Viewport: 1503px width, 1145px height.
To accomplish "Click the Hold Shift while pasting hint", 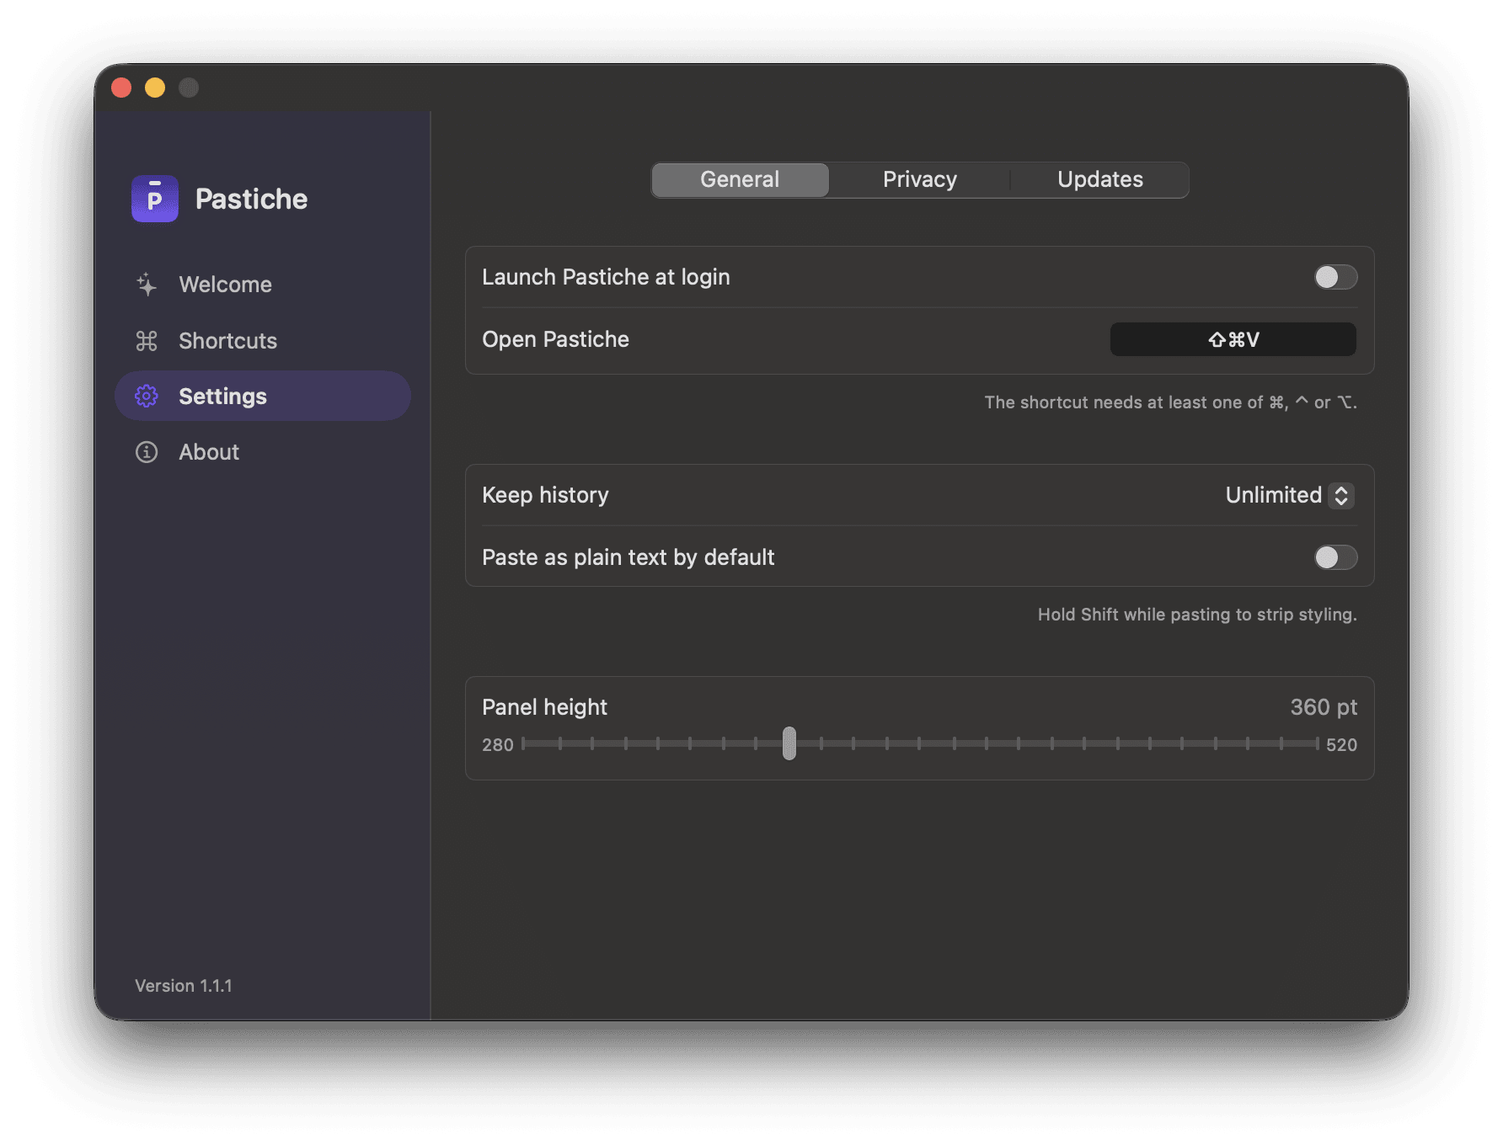I will coord(1197,615).
